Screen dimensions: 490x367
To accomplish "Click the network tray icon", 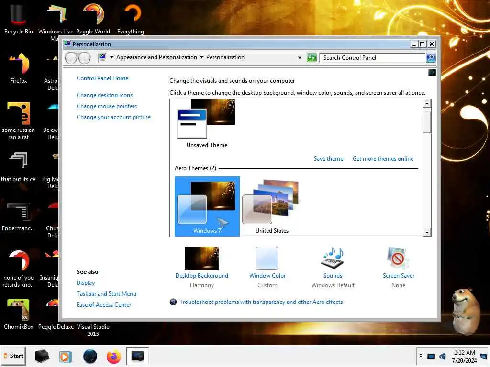I will [431, 356].
